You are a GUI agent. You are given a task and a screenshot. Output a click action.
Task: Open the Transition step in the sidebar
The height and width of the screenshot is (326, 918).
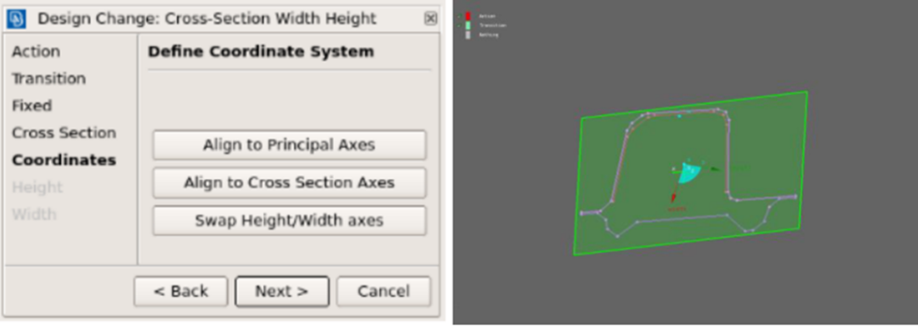[48, 78]
